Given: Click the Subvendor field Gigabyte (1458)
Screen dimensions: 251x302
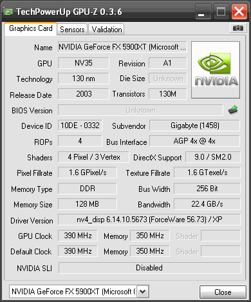Looking at the screenshot, I should [194, 126].
